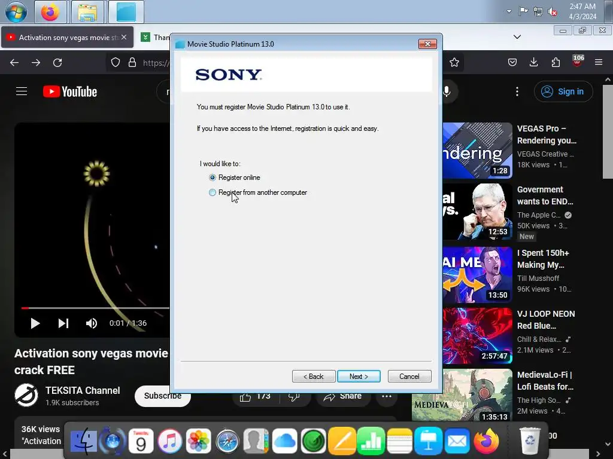Click the page vertical scrollbar thumb

pos(608,131)
